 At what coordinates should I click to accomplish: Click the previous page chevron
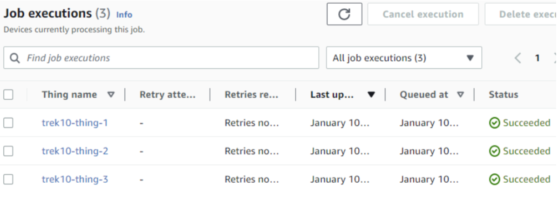click(518, 58)
